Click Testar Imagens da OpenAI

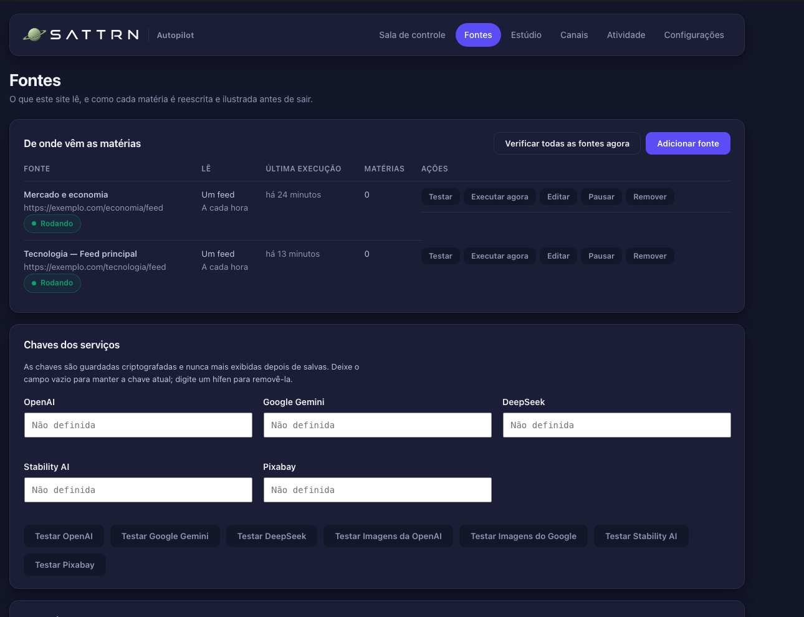coord(388,536)
